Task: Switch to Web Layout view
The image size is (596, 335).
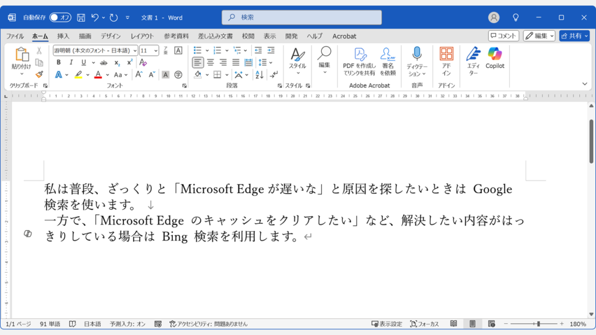Action: tap(491, 323)
